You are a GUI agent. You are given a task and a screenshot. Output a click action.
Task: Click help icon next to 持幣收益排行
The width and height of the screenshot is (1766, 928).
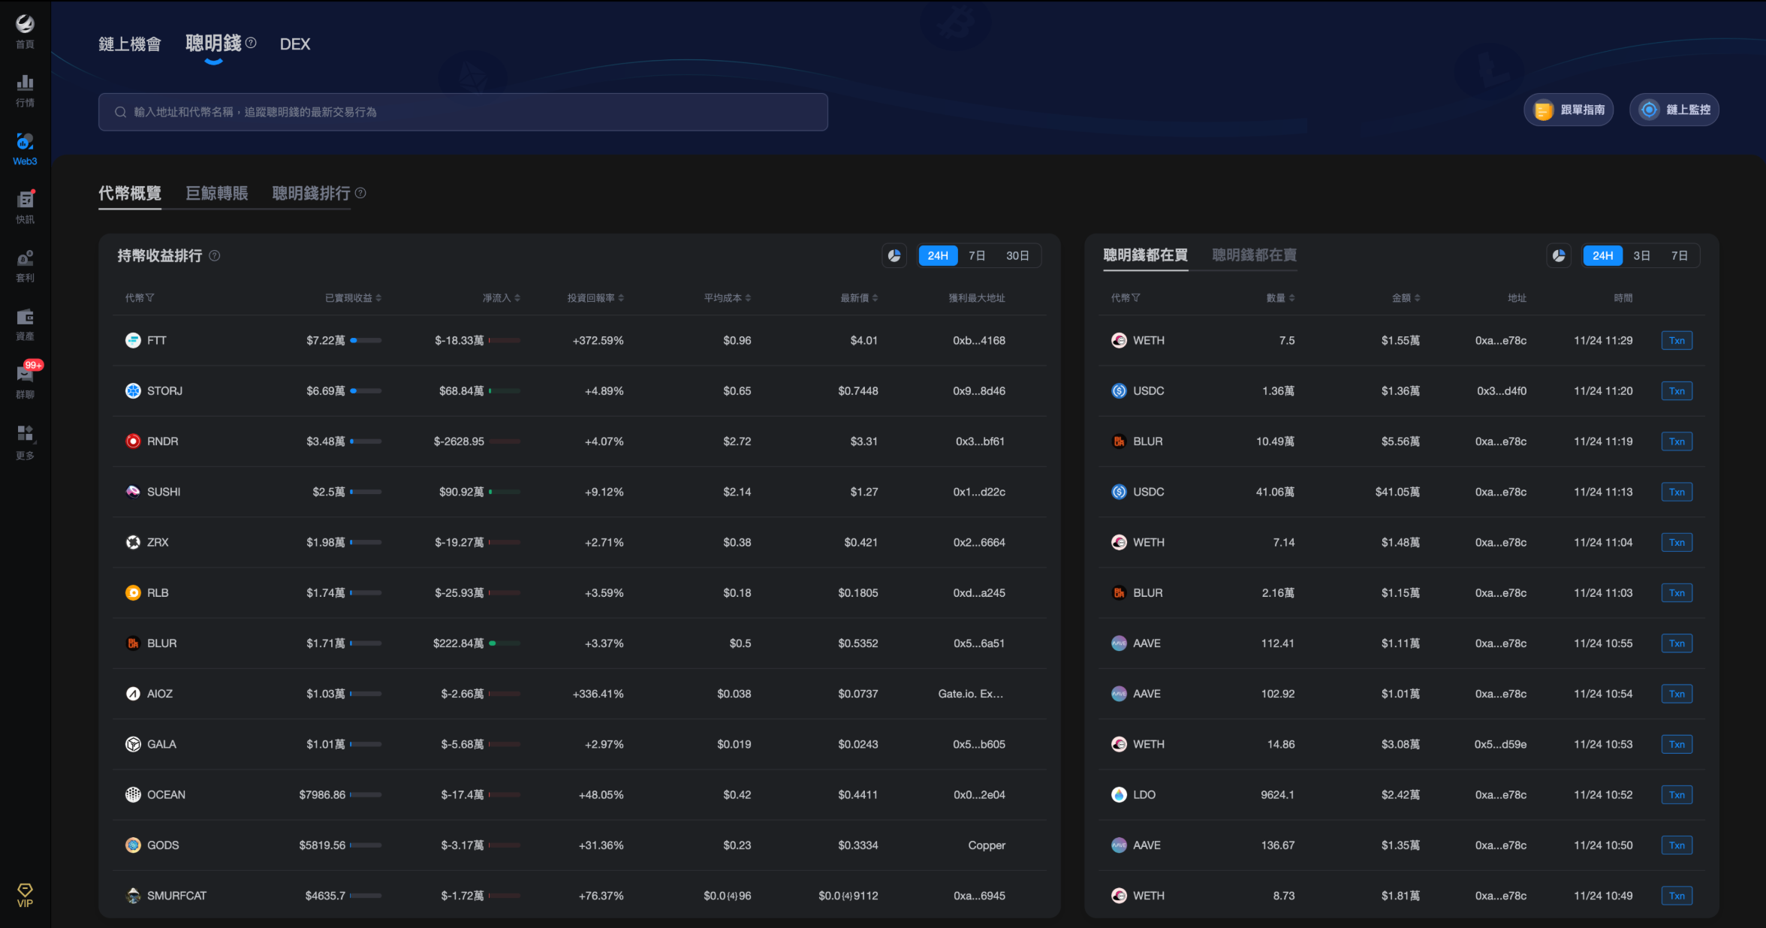pyautogui.click(x=215, y=256)
